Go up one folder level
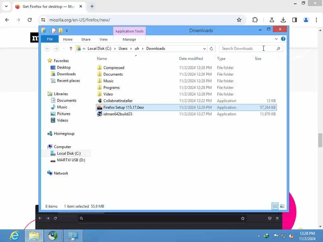Screen dimensions: 323x242 pyautogui.click(x=71, y=49)
